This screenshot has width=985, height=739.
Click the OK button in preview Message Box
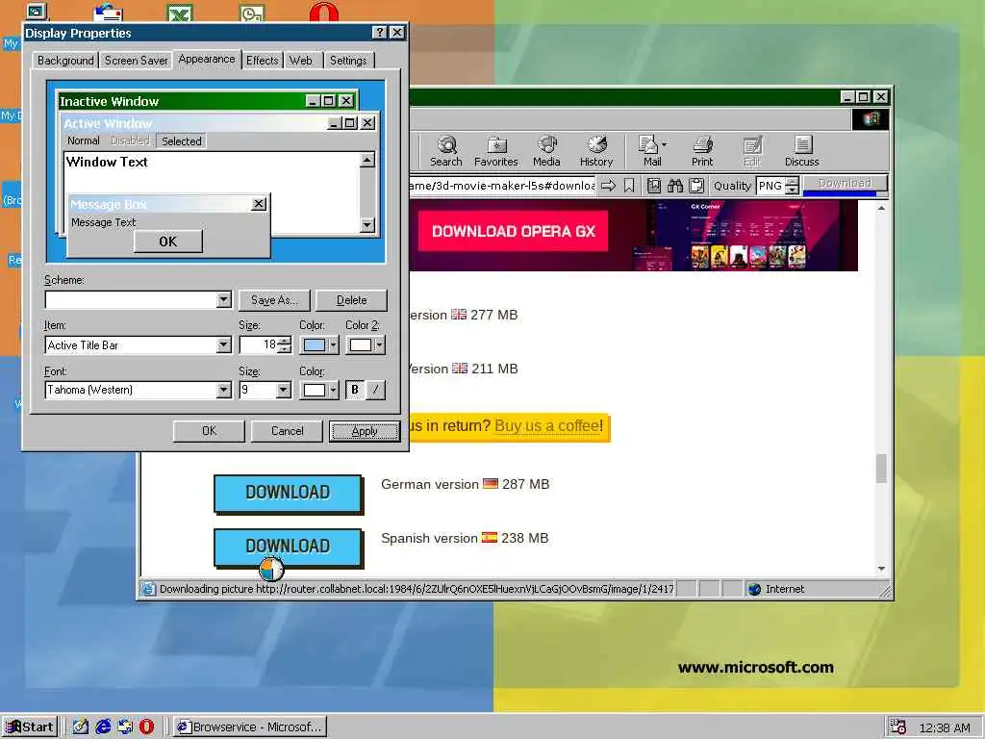click(x=167, y=242)
